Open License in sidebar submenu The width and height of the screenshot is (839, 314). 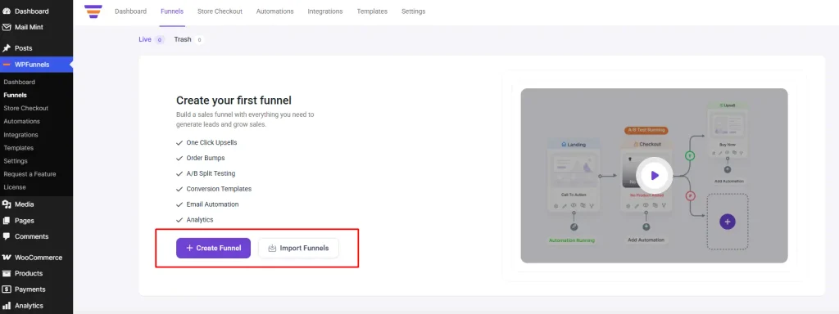pyautogui.click(x=15, y=187)
